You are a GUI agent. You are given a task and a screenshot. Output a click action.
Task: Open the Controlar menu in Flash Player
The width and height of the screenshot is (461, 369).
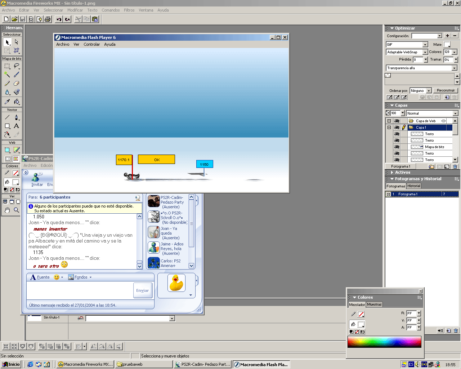point(92,44)
